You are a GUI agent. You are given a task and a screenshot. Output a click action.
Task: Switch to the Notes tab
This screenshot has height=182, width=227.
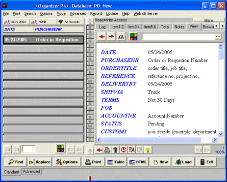(179, 27)
